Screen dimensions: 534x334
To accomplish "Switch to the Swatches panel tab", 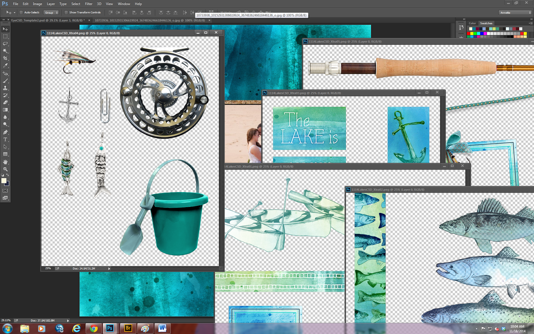I will [x=486, y=23].
